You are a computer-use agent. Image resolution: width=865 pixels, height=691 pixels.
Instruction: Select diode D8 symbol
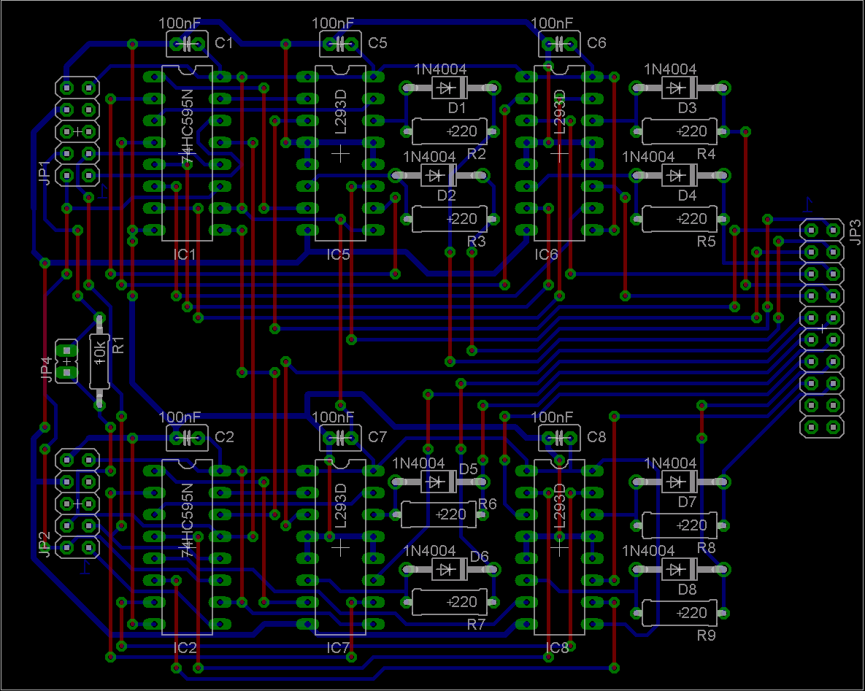[680, 569]
